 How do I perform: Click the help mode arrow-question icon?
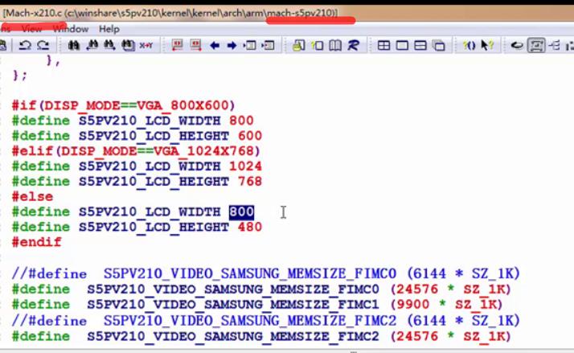[487, 45]
